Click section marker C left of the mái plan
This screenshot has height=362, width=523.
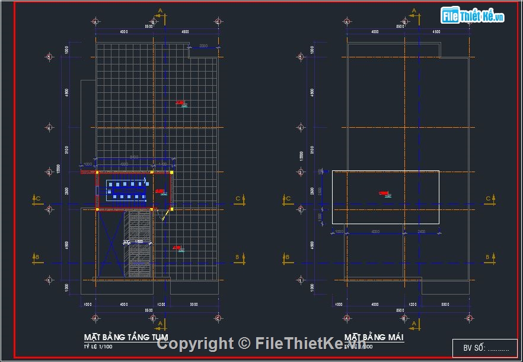289,200
